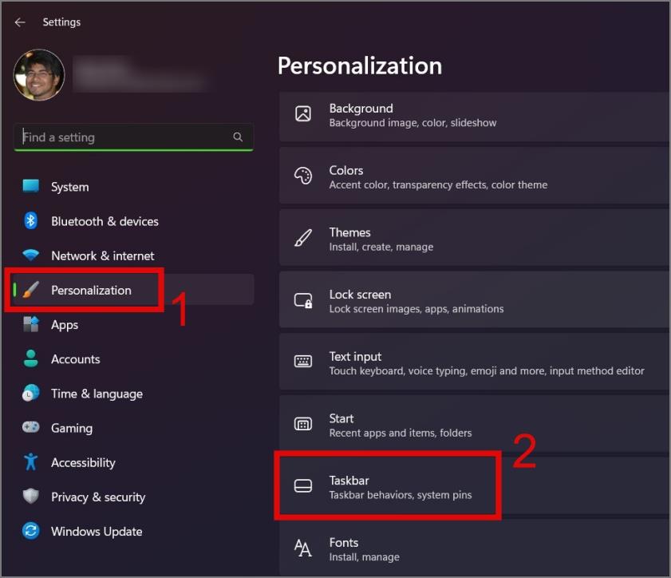
Task: Click the Gaming controller icon
Action: tap(31, 427)
